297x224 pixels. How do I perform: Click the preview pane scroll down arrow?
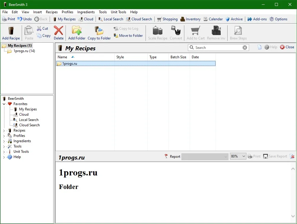tap(293, 216)
